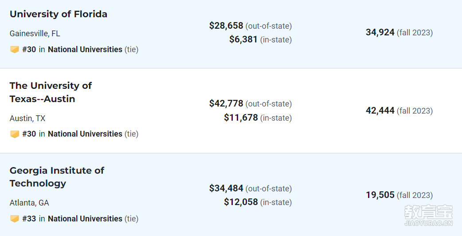The width and height of the screenshot is (462, 236).
Task: Click the $11,678 in-state tuition figure
Action: click(241, 118)
